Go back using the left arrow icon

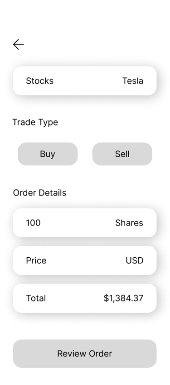click(x=19, y=45)
